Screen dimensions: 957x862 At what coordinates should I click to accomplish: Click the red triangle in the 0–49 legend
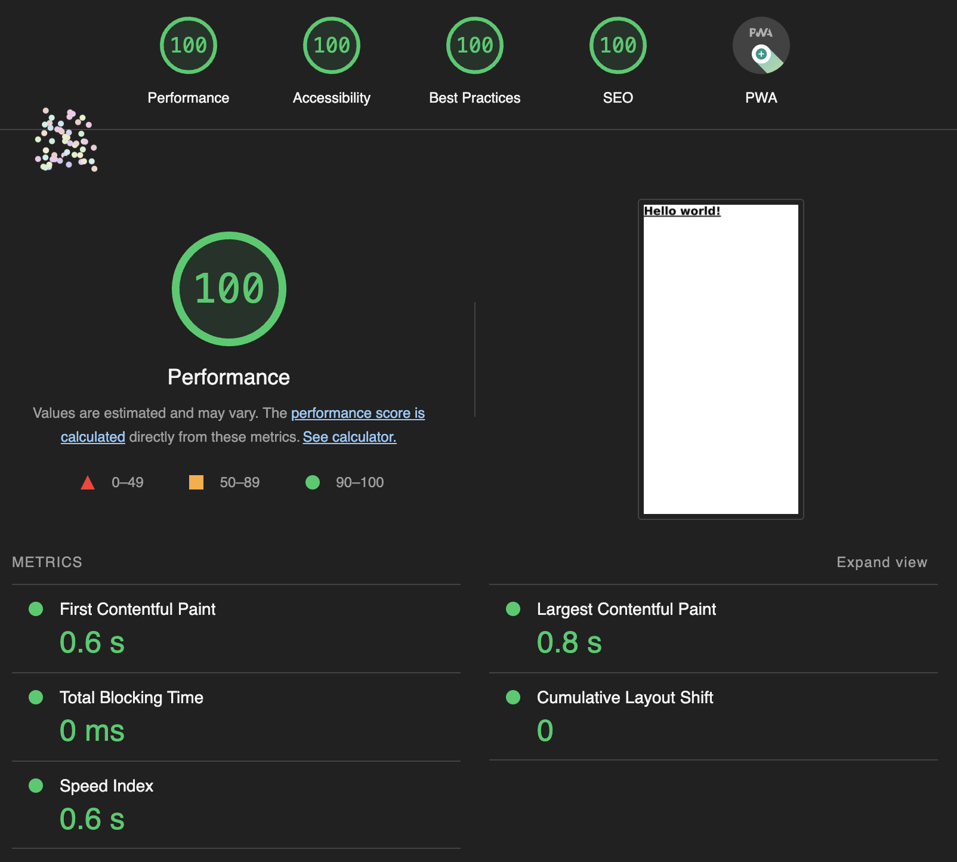(x=87, y=482)
